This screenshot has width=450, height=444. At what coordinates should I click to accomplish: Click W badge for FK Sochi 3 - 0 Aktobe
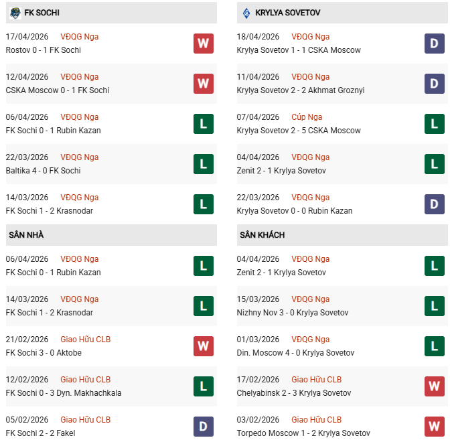click(x=204, y=346)
